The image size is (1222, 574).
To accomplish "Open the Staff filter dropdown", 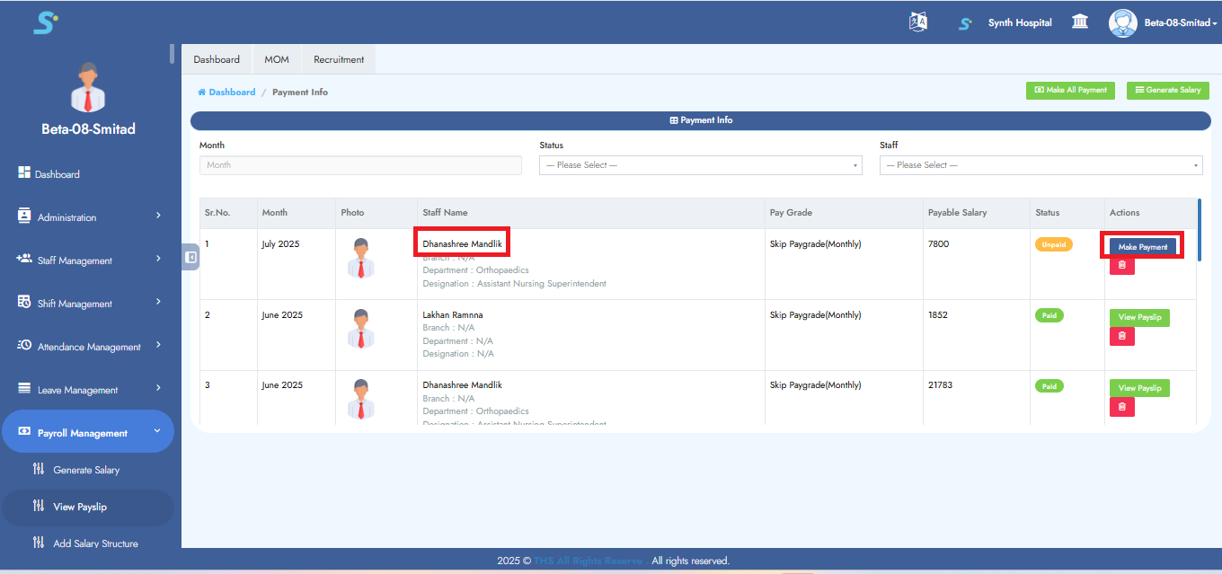I will point(1040,165).
